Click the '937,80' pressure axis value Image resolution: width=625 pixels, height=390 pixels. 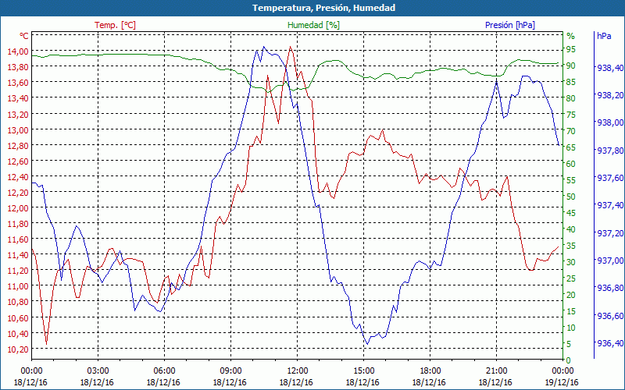610,151
